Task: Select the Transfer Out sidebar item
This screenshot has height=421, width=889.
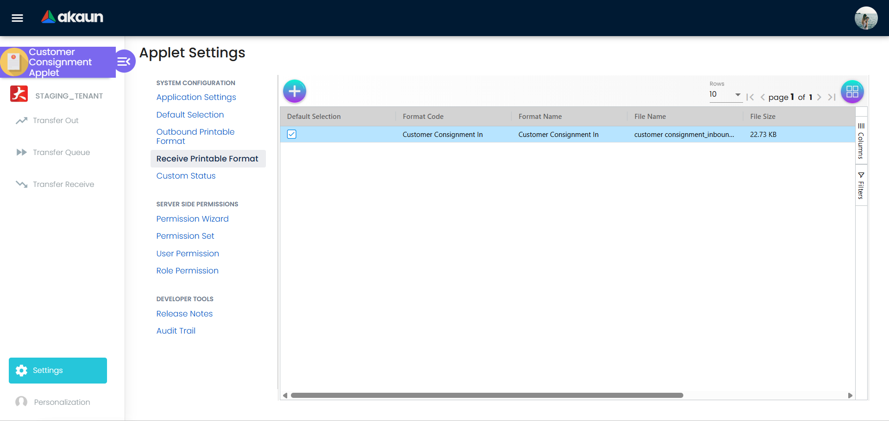Action: pyautogui.click(x=56, y=120)
